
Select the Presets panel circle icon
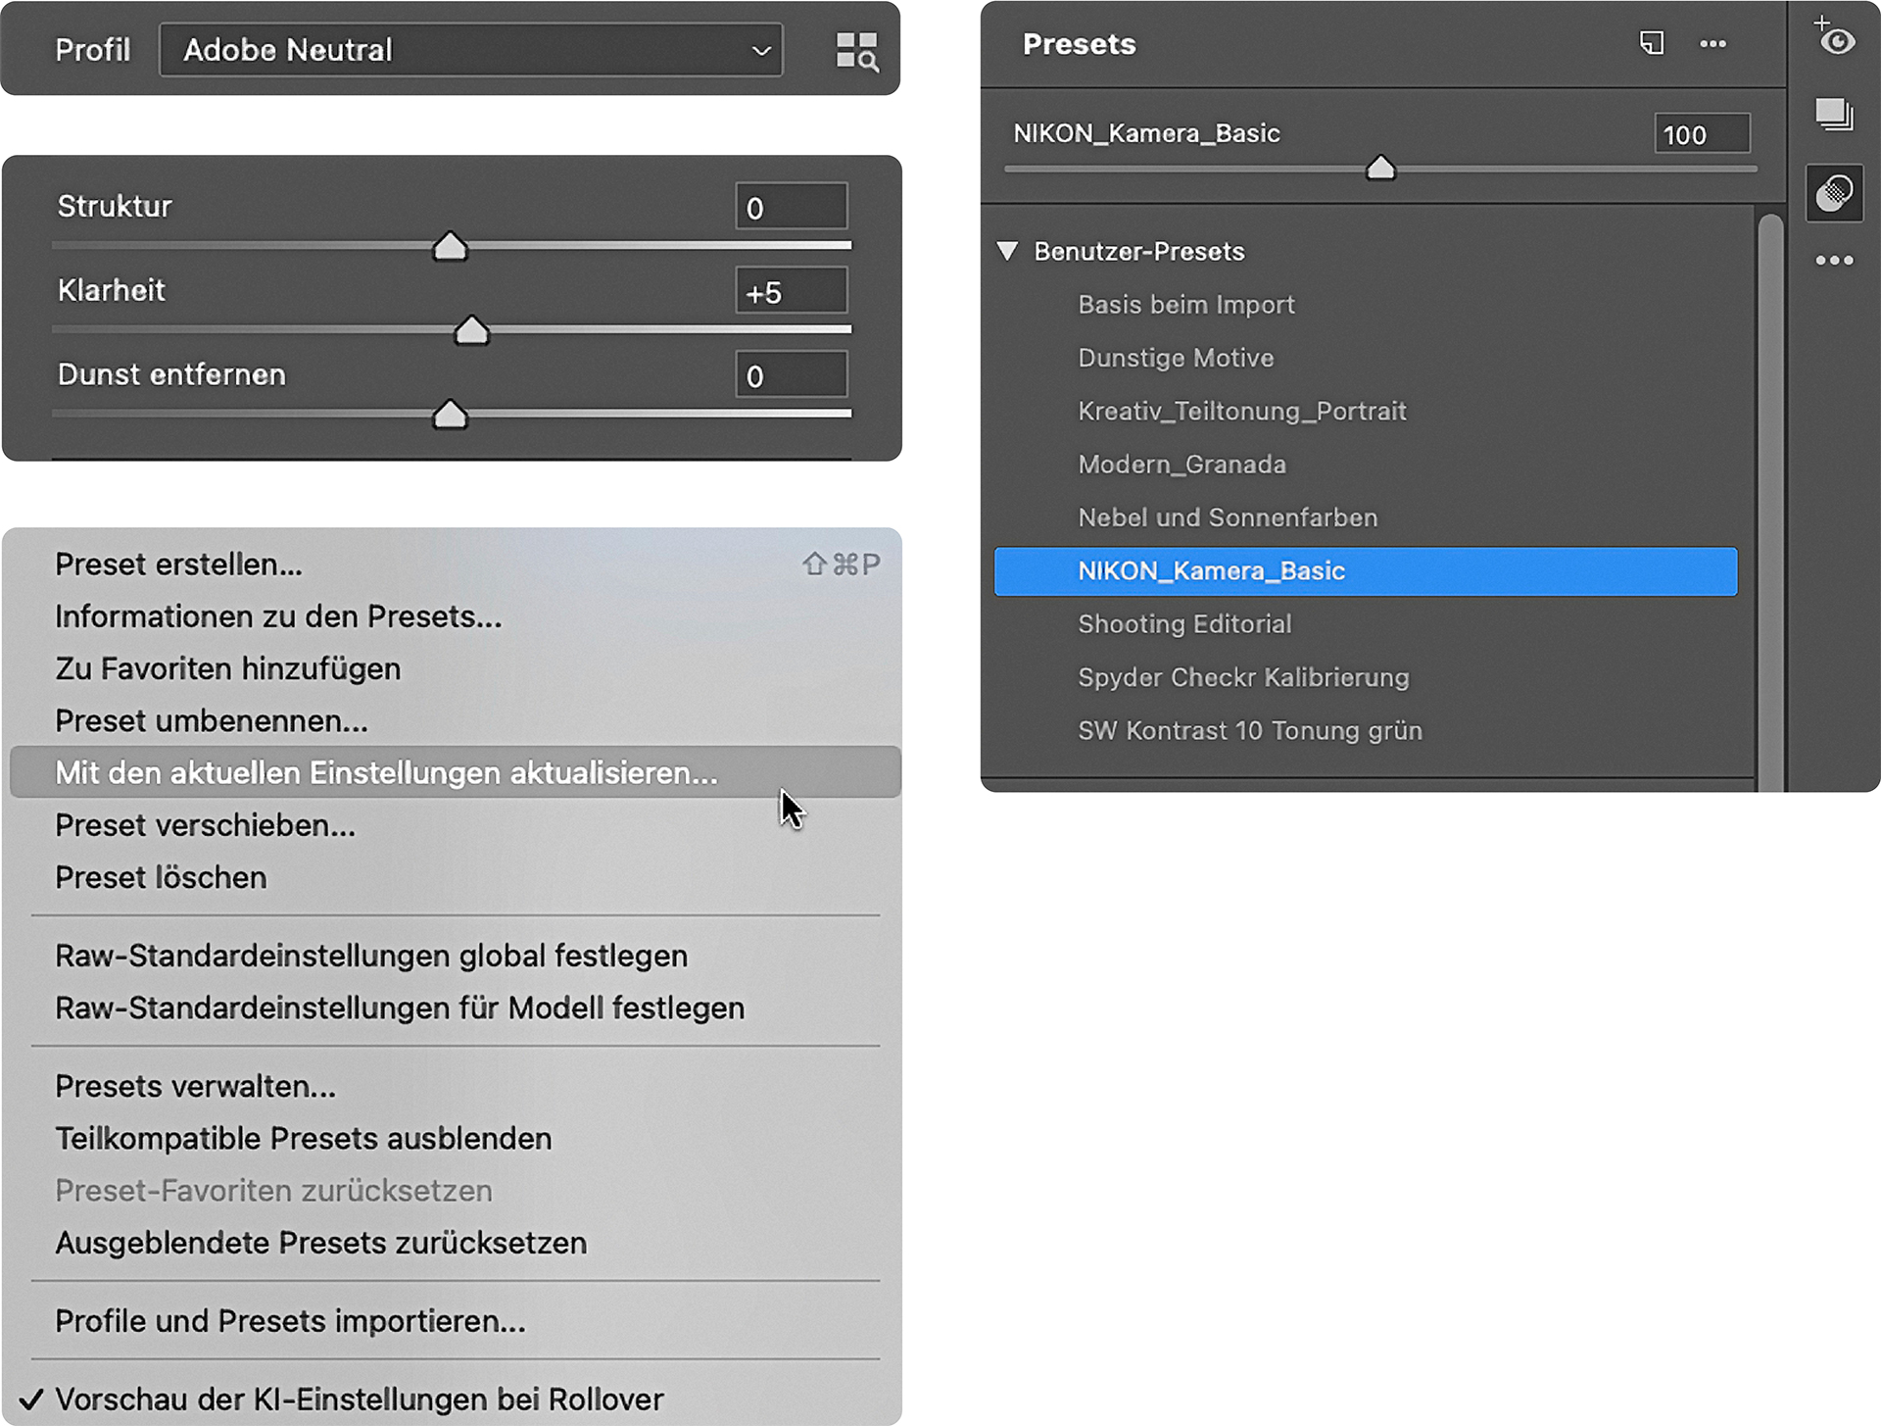(1834, 193)
